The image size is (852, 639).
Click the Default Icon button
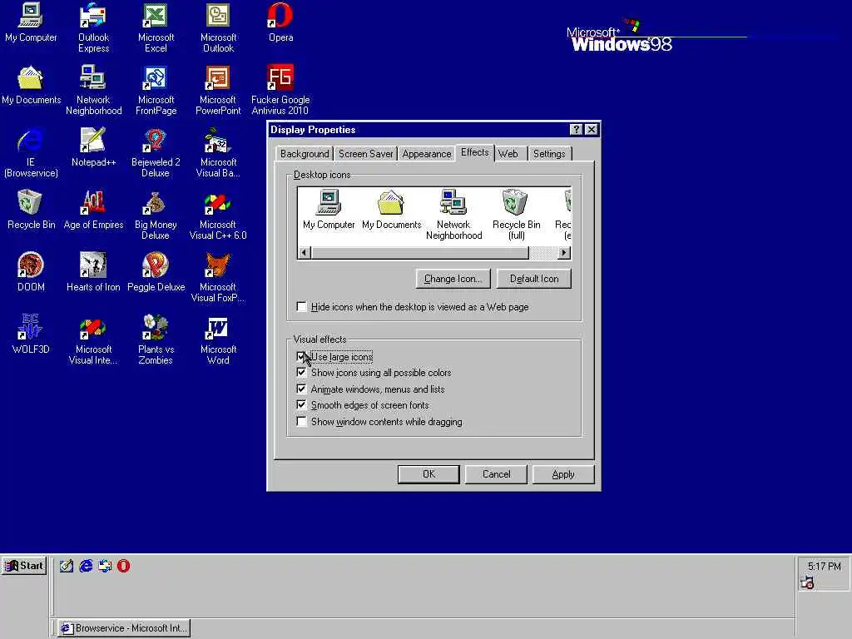pyautogui.click(x=533, y=278)
